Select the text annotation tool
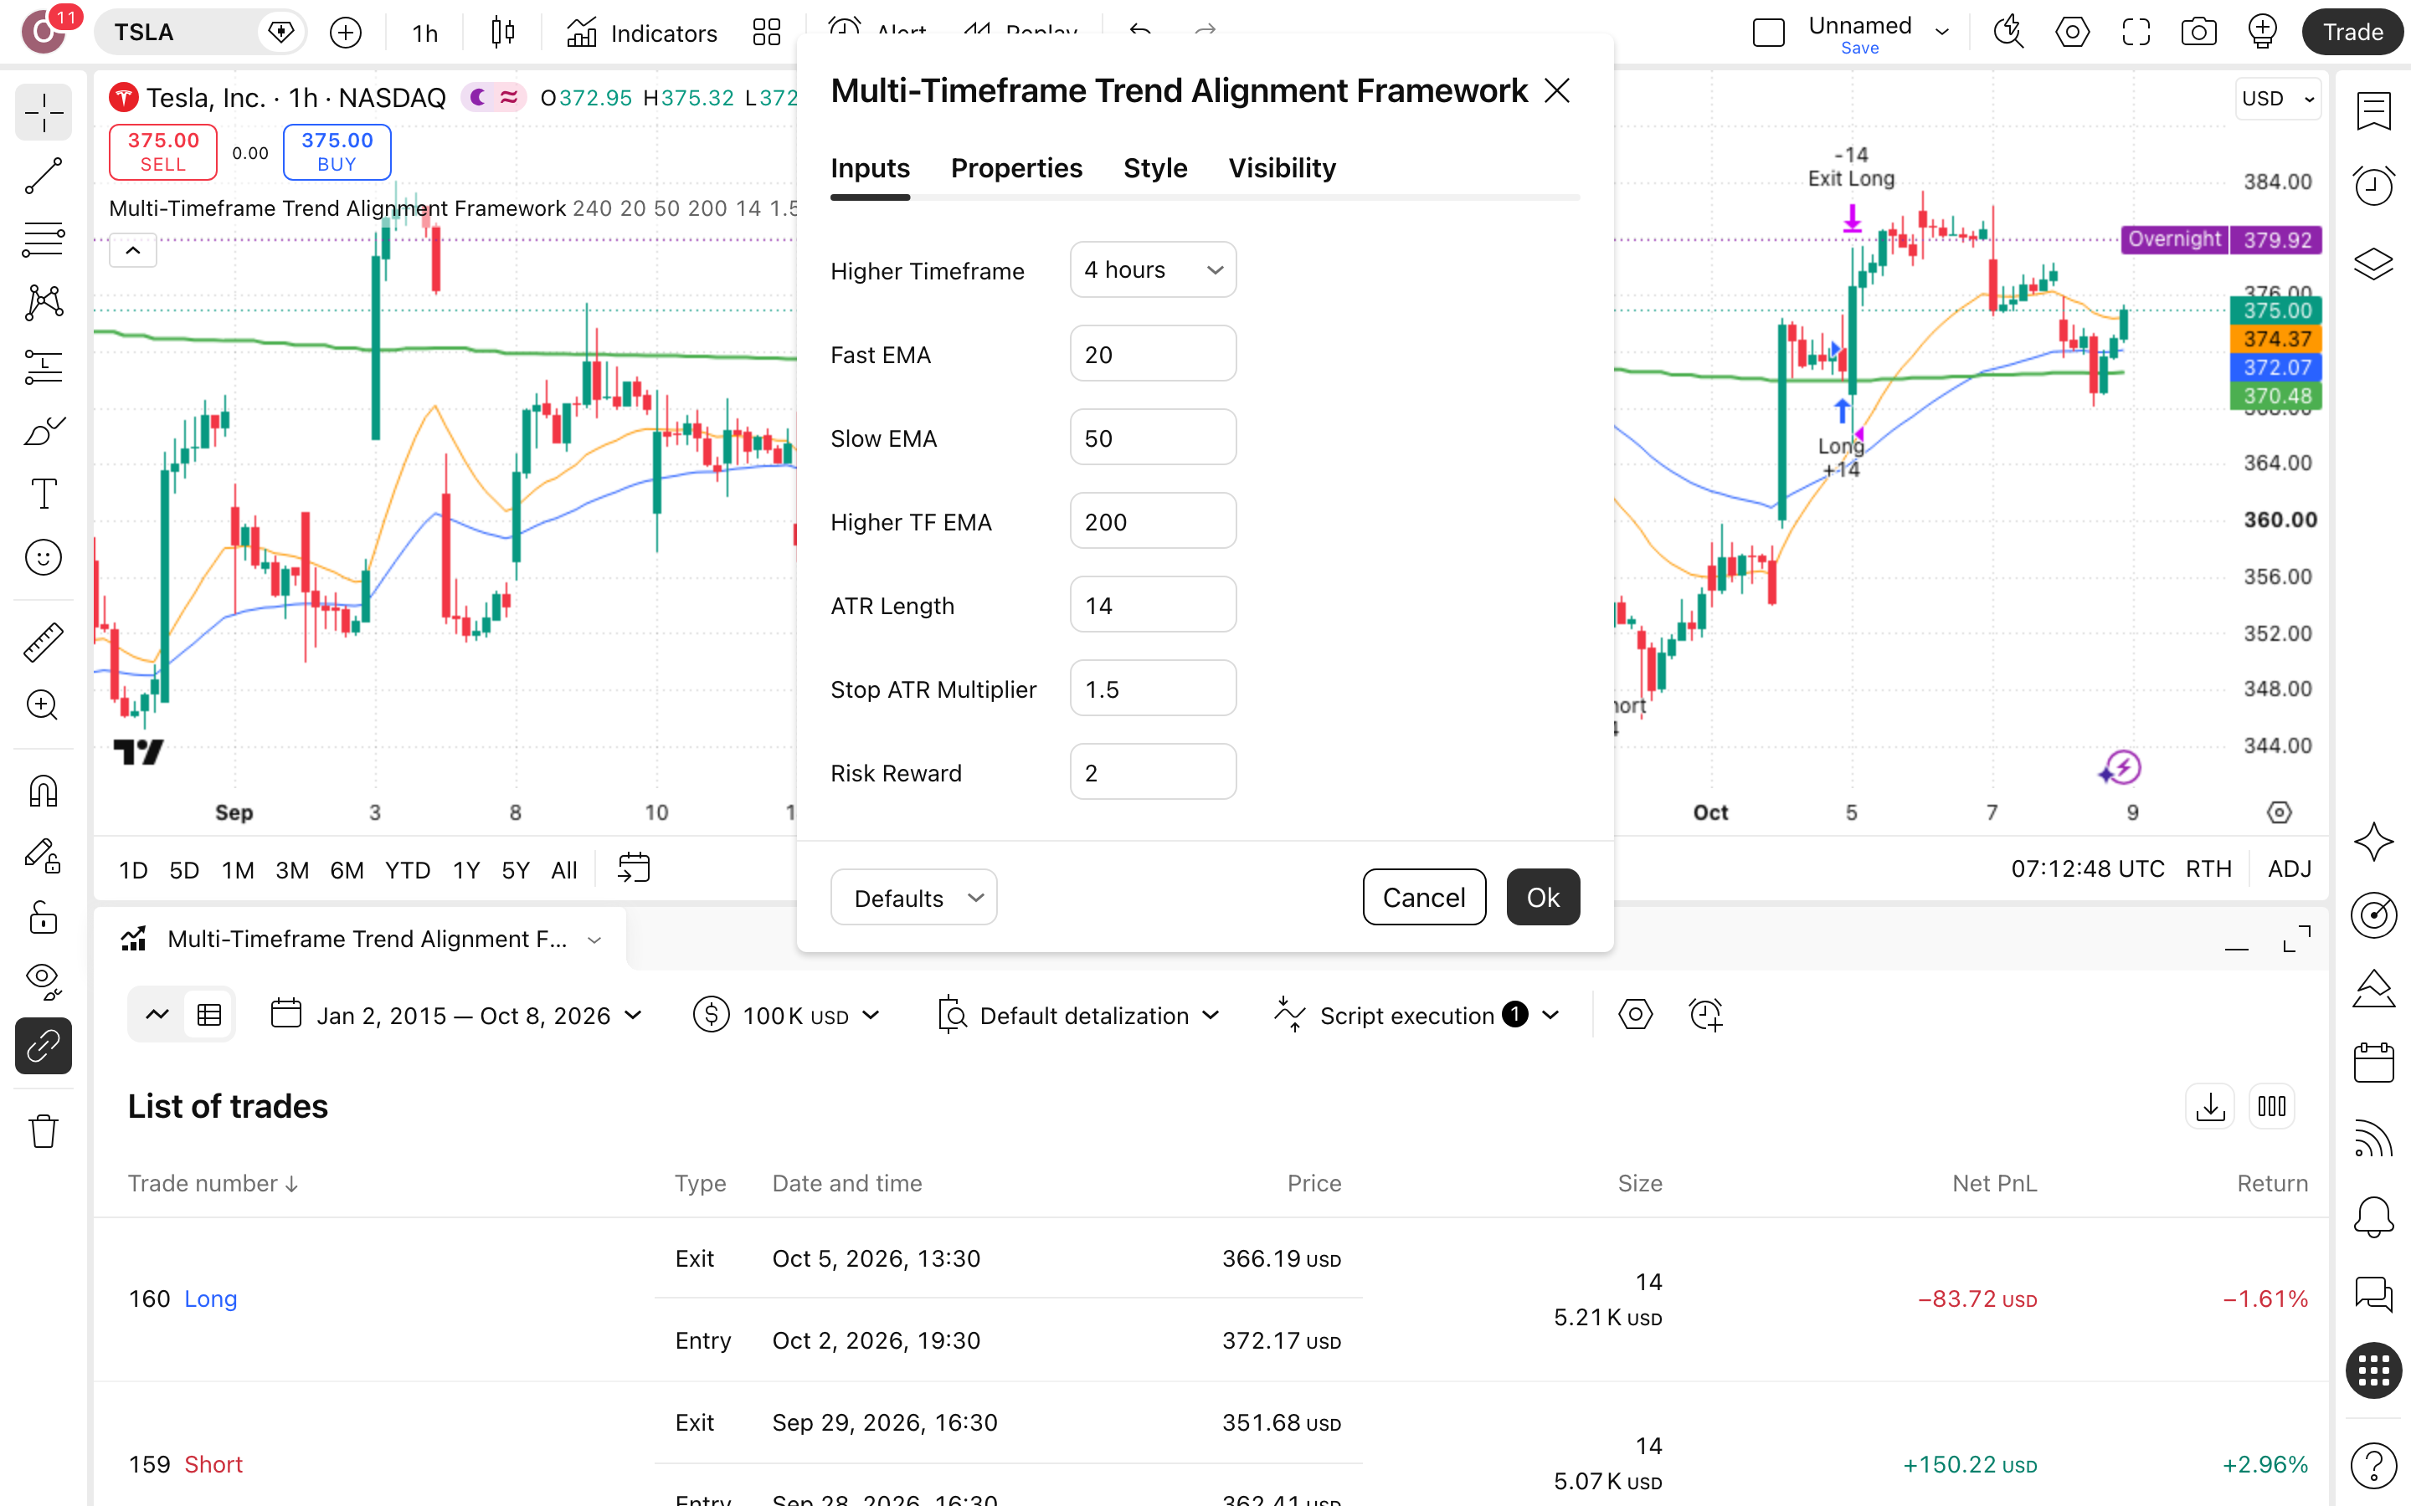 coord(43,494)
